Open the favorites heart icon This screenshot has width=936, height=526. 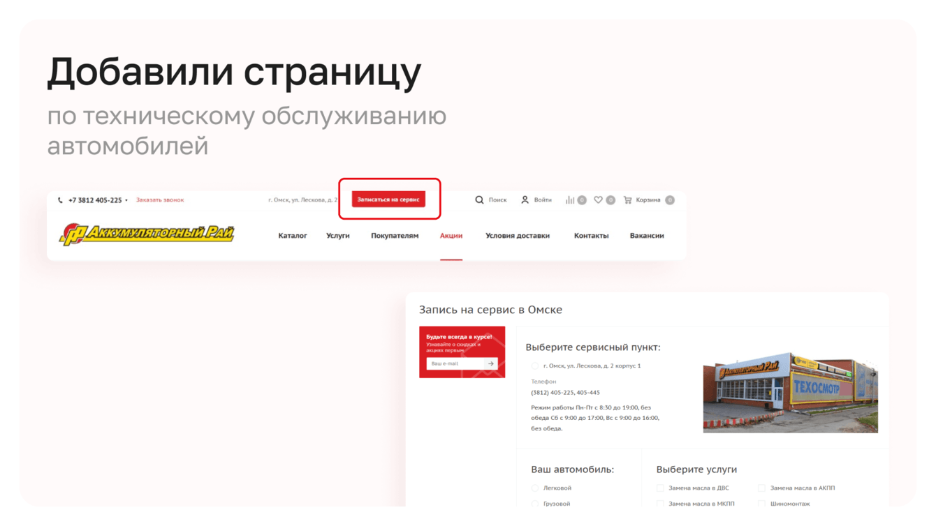(598, 200)
